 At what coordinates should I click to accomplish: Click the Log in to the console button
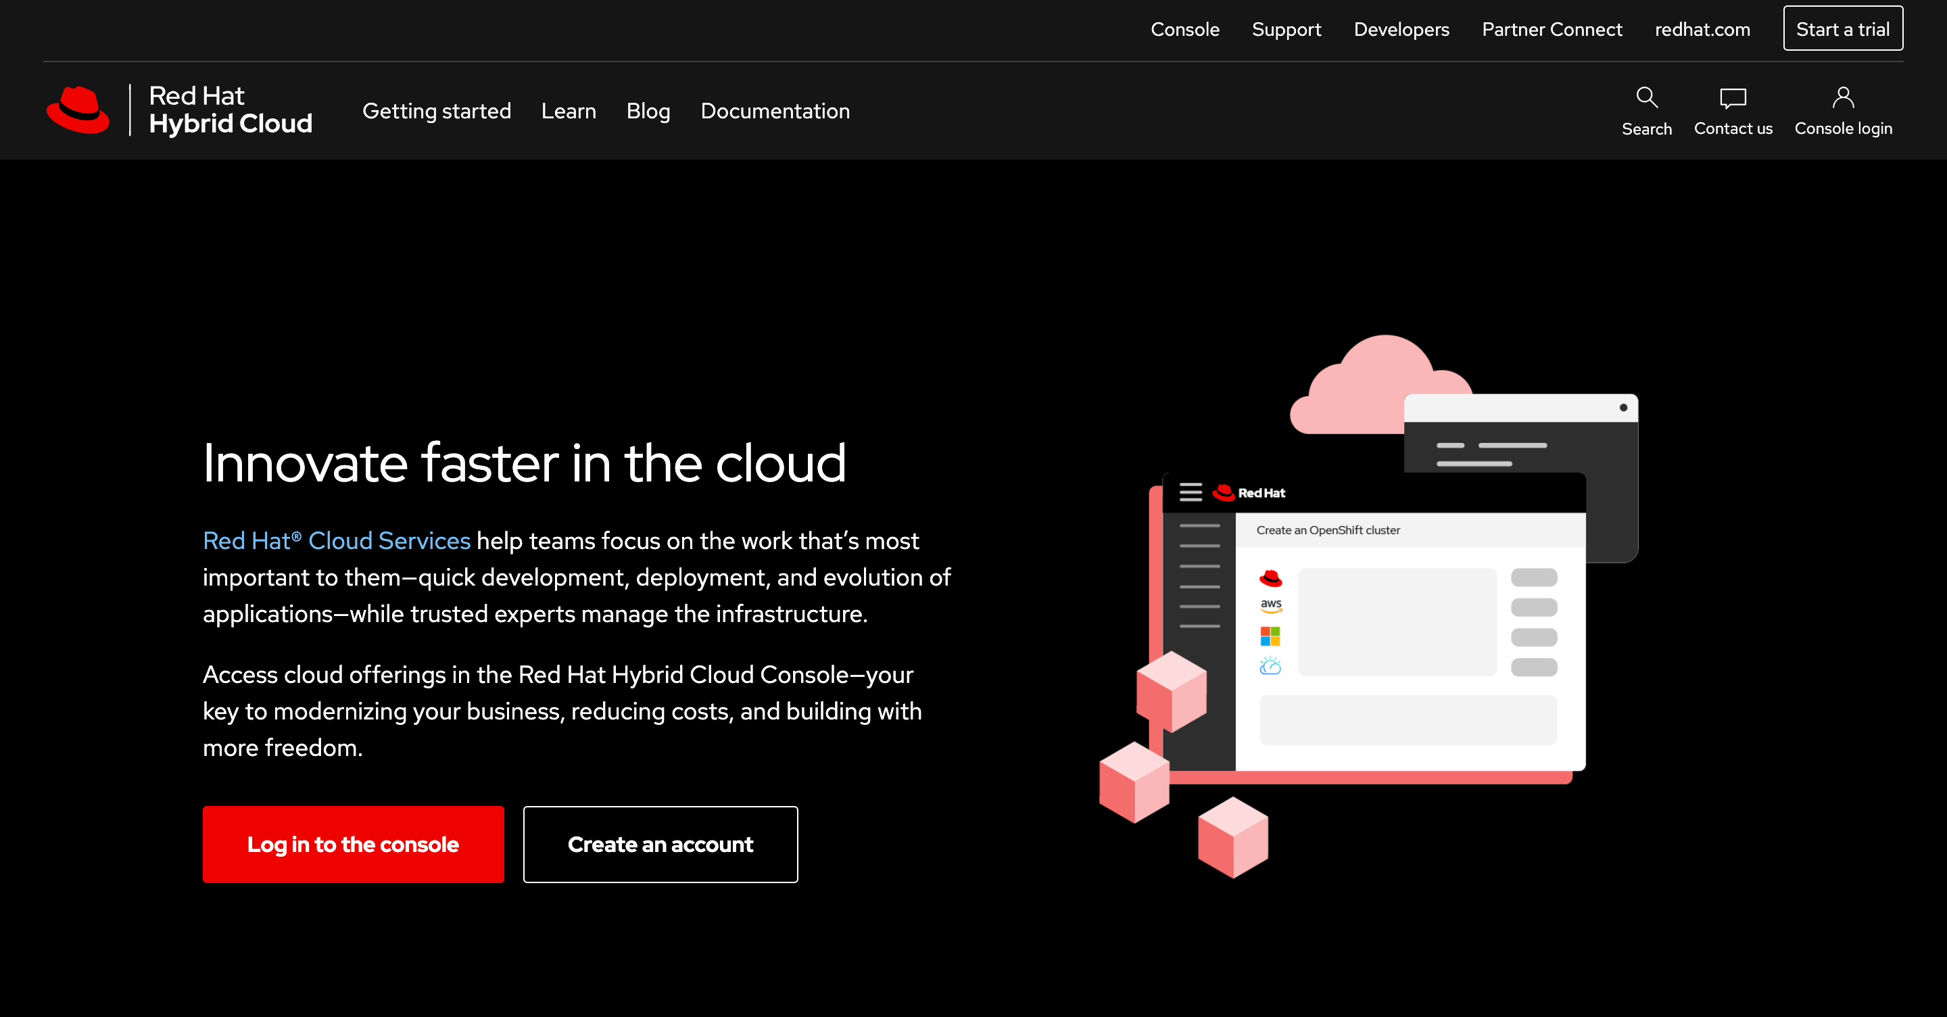point(353,844)
